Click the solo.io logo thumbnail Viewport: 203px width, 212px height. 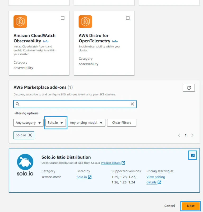(x=25, y=165)
